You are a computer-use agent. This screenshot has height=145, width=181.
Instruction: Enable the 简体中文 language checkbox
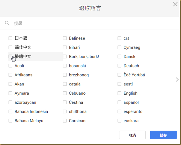[10, 47]
